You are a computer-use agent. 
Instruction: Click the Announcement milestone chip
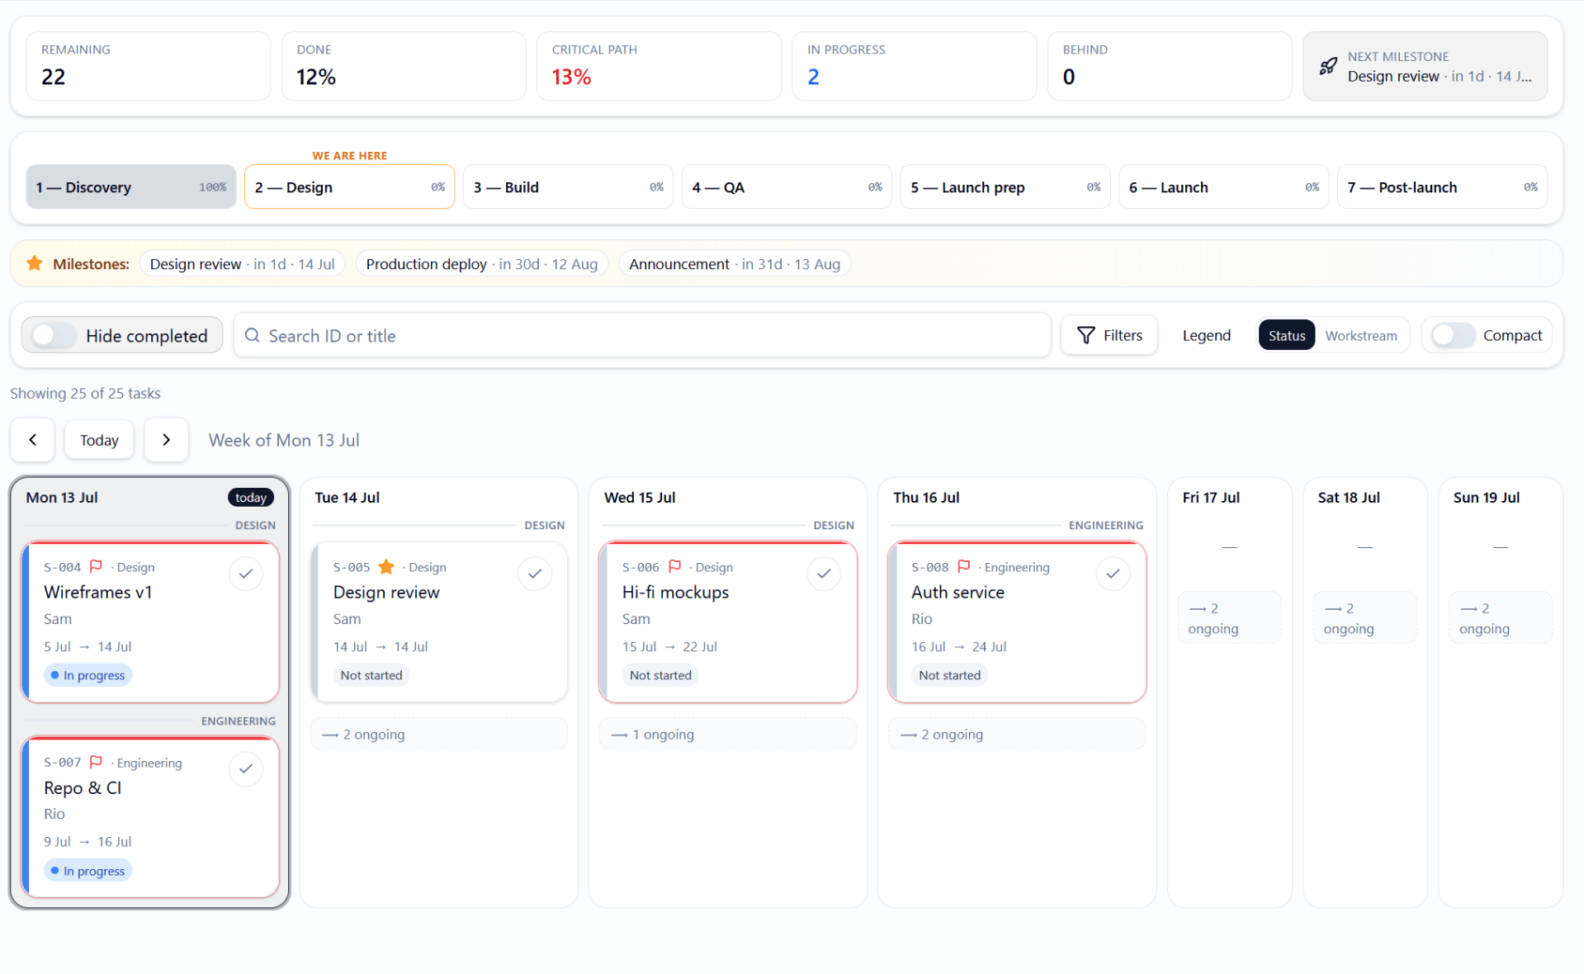pos(735,264)
